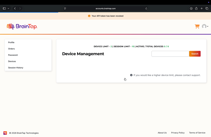Click "please contact support" note text
This screenshot has height=137, width=211.
(188, 75)
